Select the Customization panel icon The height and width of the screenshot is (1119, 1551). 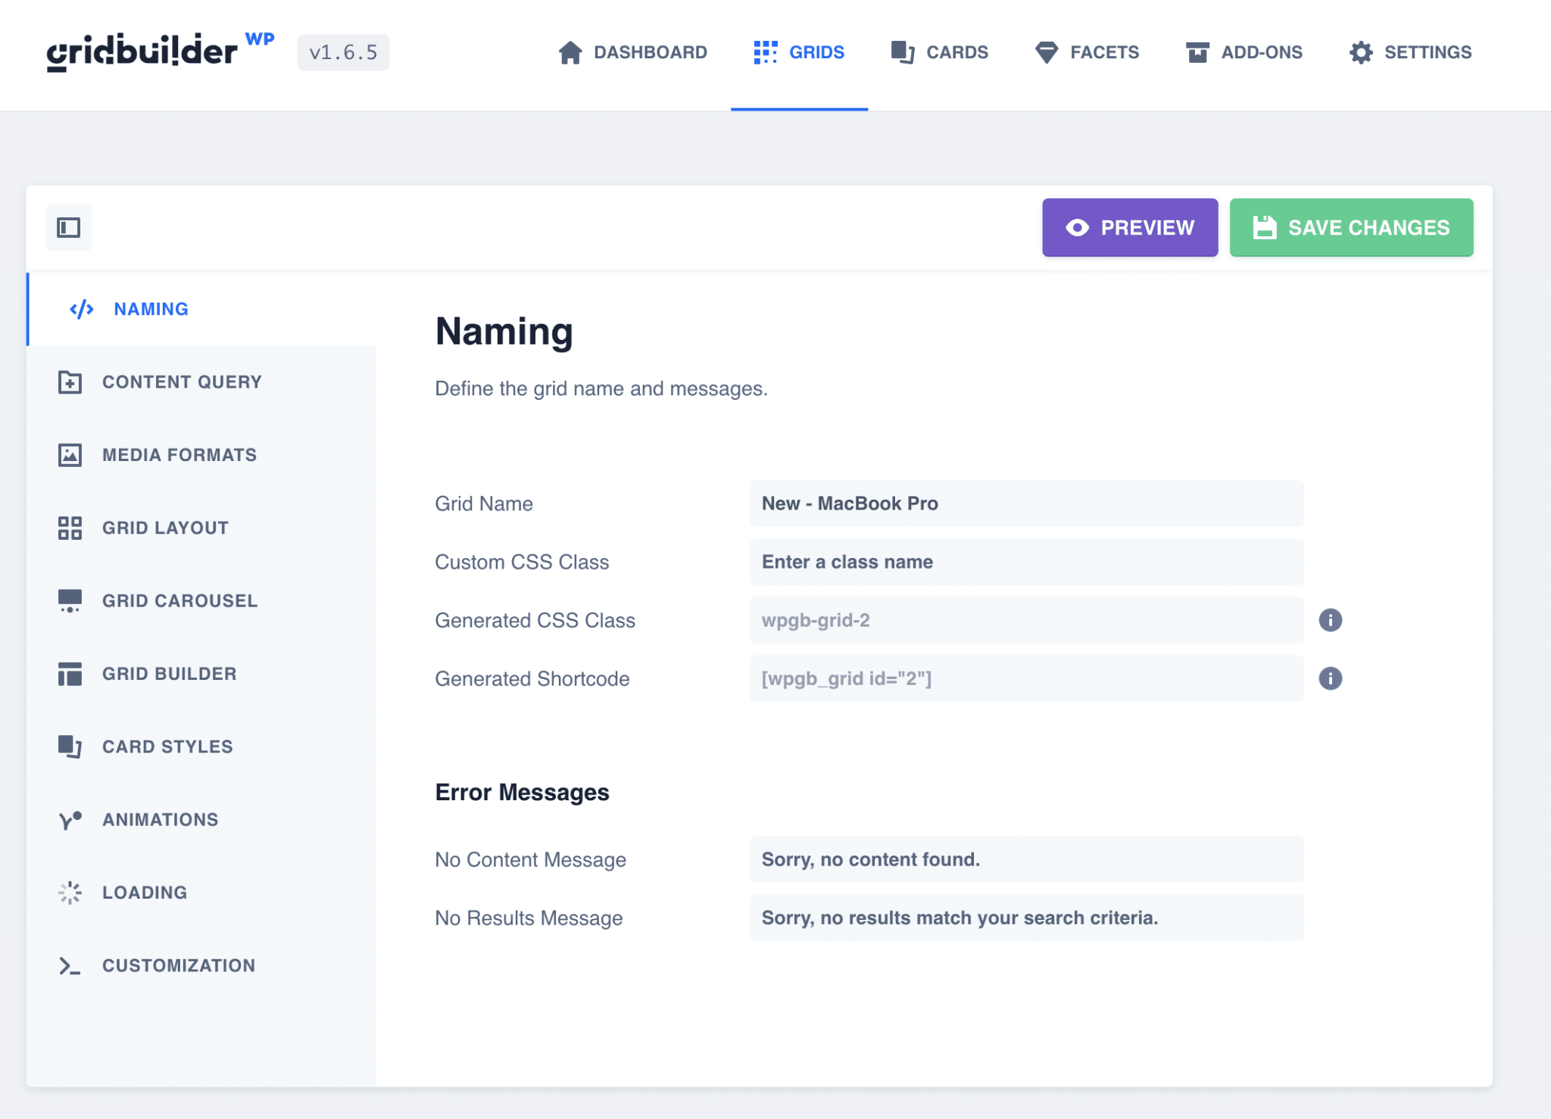70,965
